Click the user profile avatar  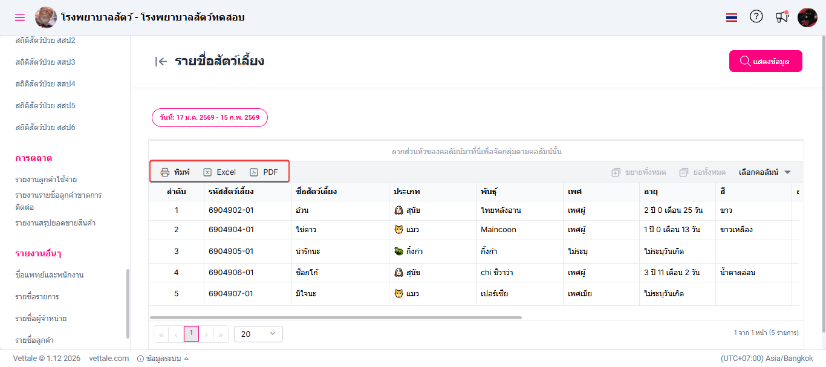point(807,18)
